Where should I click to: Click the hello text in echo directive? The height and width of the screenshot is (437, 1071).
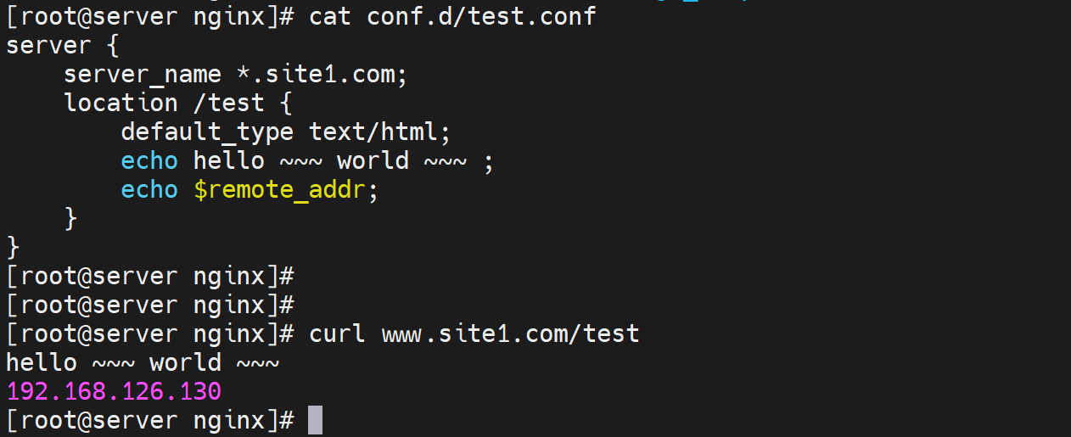(228, 160)
